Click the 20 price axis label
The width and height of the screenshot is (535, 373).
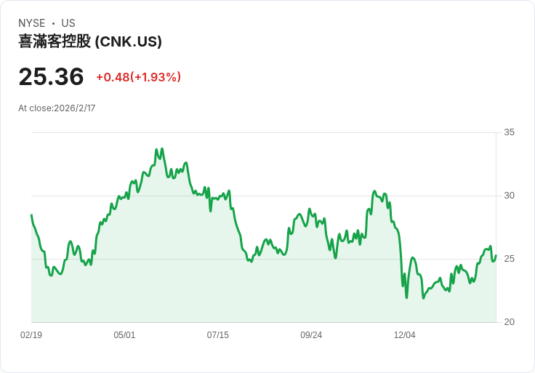[x=509, y=322]
